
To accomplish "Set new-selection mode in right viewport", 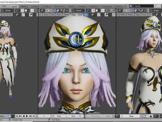I will (x=132, y=11).
